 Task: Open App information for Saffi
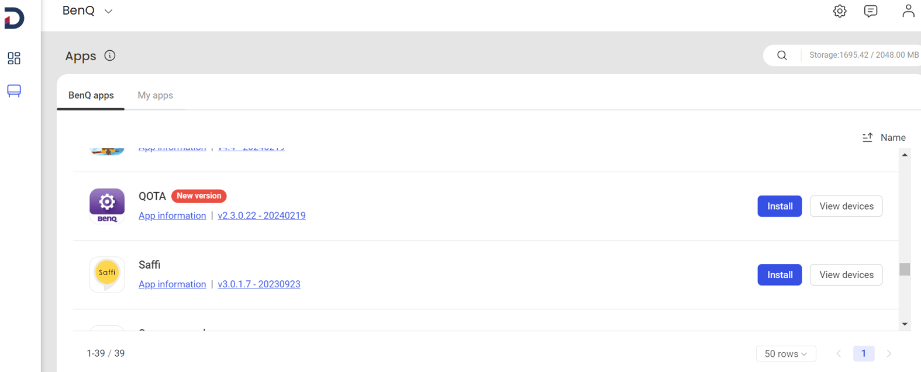[172, 284]
